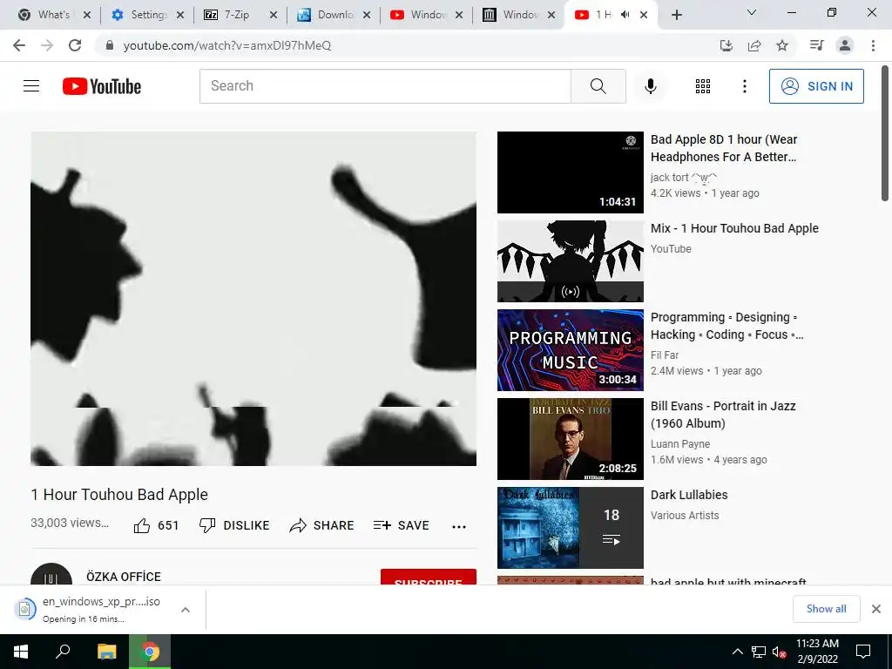The image size is (892, 669).
Task: Mute the tab using speaker icon
Action: point(625,15)
